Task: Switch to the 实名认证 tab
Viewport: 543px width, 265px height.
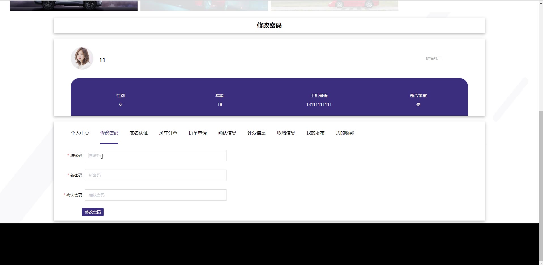Action: coord(139,133)
